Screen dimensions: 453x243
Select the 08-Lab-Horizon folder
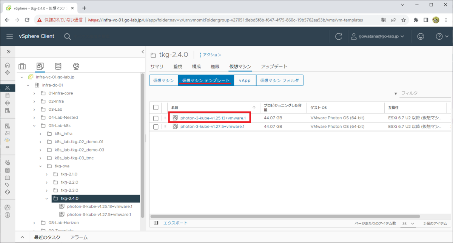click(x=63, y=223)
